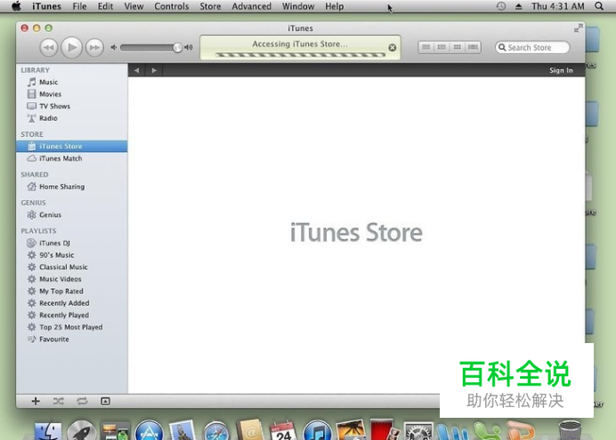Click Sign In link
This screenshot has height=440, width=616.
coord(561,70)
